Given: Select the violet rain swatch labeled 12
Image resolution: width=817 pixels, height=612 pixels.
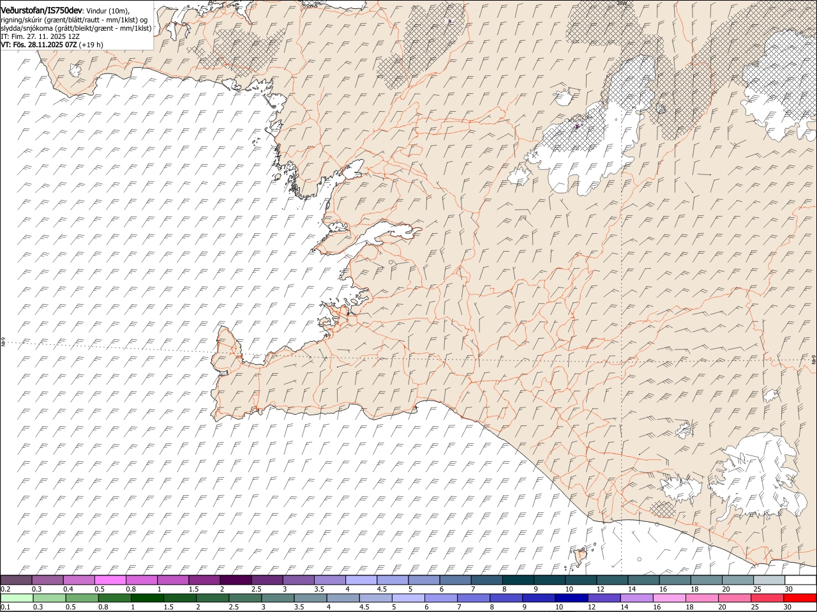Looking at the screenshot, I should [x=604, y=598].
